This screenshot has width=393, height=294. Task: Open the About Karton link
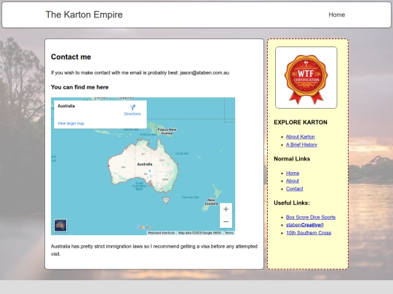[301, 136]
